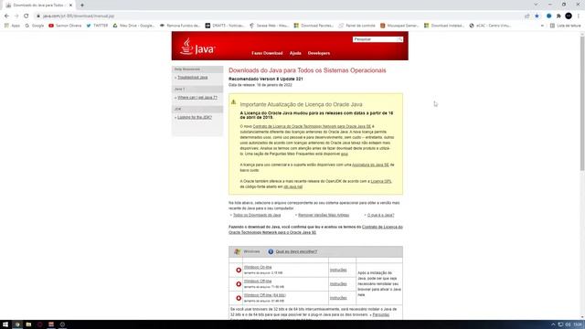The image size is (585, 329).
Task: Open O que é o Java link
Action: click(x=380, y=216)
